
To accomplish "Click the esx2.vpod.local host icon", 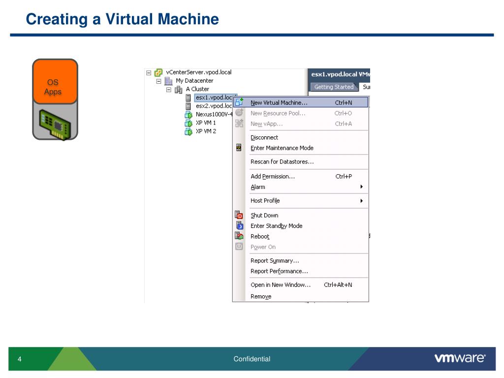I will [x=189, y=106].
